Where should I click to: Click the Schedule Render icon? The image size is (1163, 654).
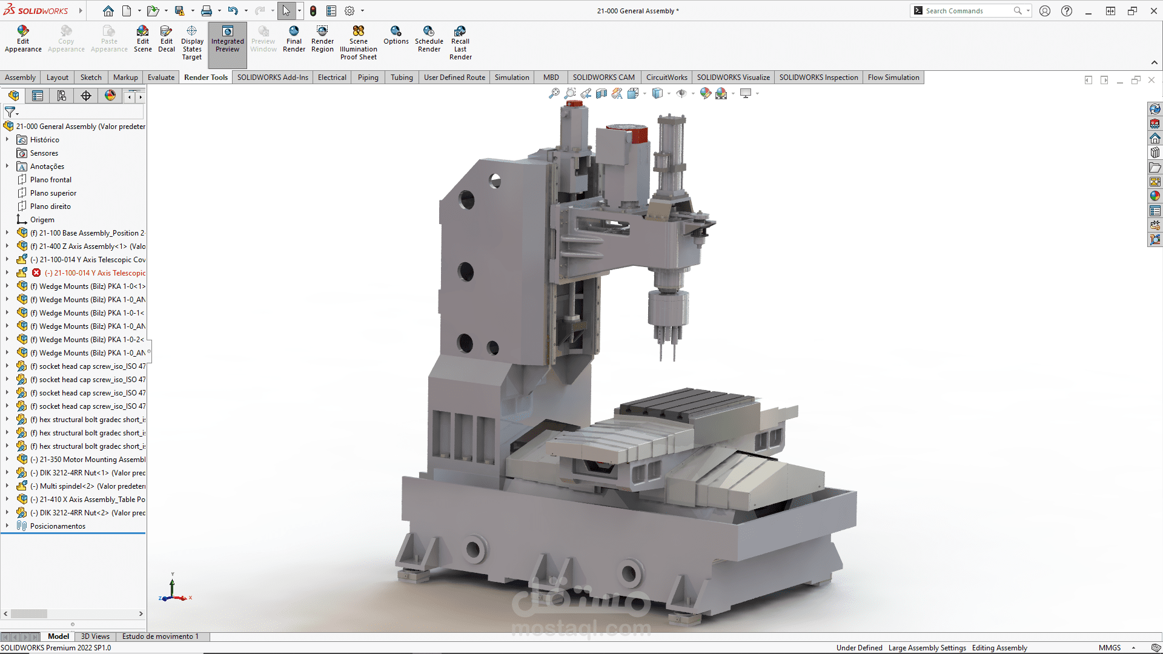point(429,38)
